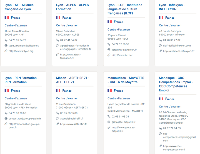This screenshot has height=154, width=200.
Task: Click link icon beside http://www.aefti-ef71.fr
Action: (57, 124)
